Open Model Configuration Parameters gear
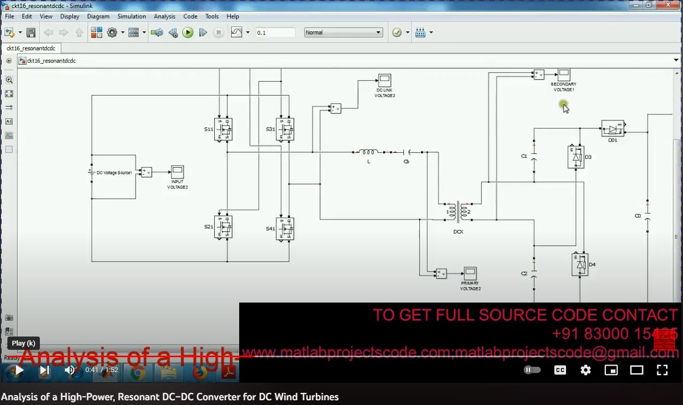Screen dimensions: 683x405 coord(112,33)
